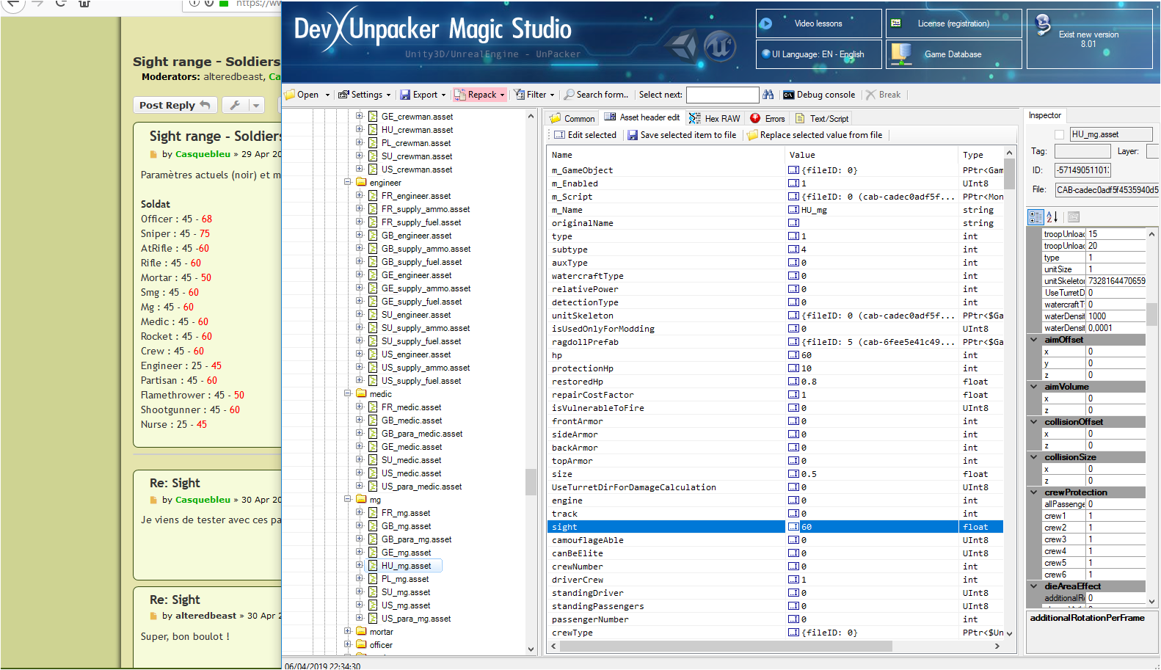Expand the Repack dropdown arrow
This screenshot has height=670, width=1161.
(x=502, y=95)
